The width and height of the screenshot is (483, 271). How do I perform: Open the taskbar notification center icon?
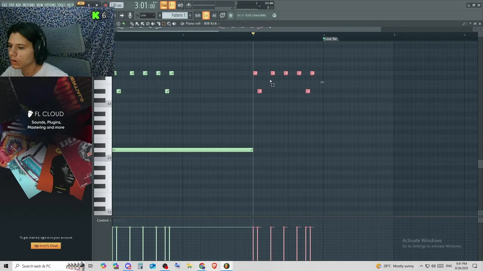(x=475, y=266)
